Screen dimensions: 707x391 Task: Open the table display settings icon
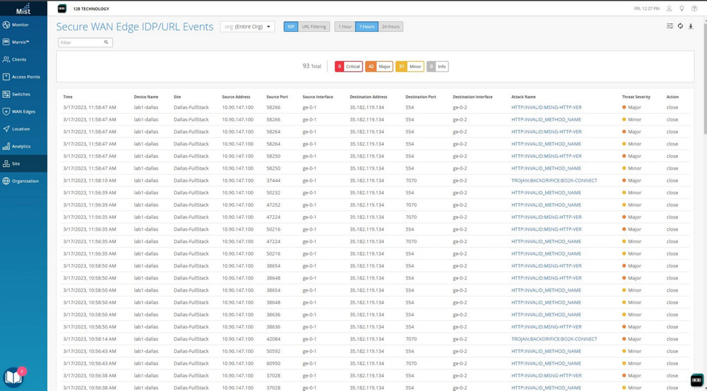(669, 26)
